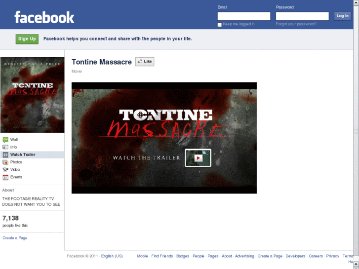Screen dimensions: 359x269
Task: Click the Video camera icon
Action: tap(5, 170)
